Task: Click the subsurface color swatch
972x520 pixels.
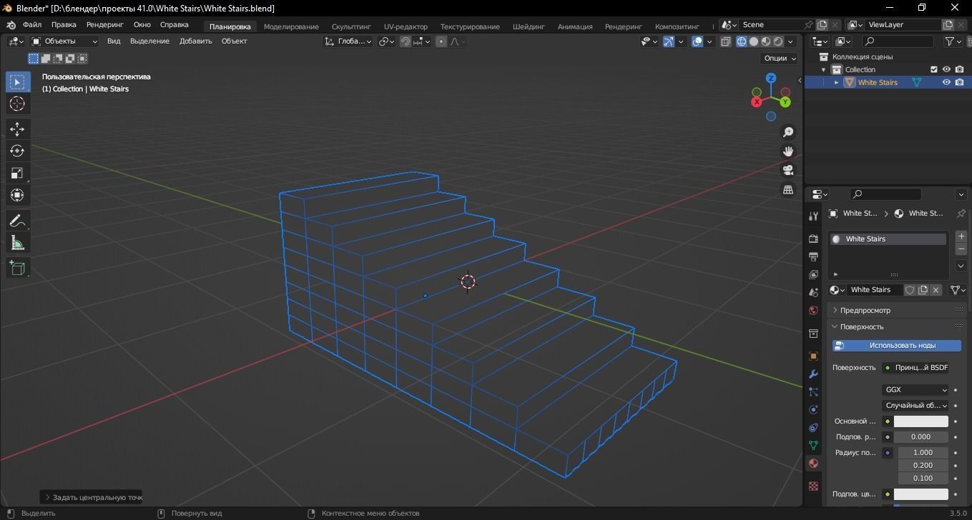Action: pyautogui.click(x=921, y=494)
